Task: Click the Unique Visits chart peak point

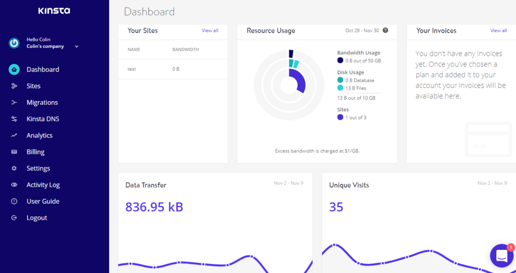Action: point(335,245)
